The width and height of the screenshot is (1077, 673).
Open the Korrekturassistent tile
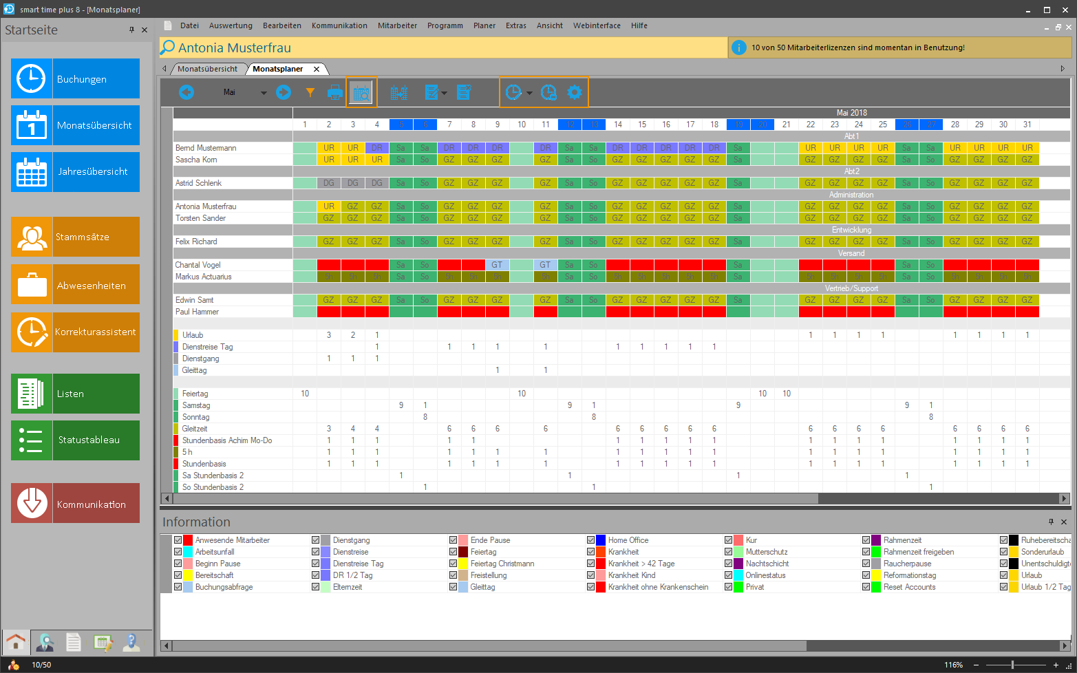pos(75,332)
